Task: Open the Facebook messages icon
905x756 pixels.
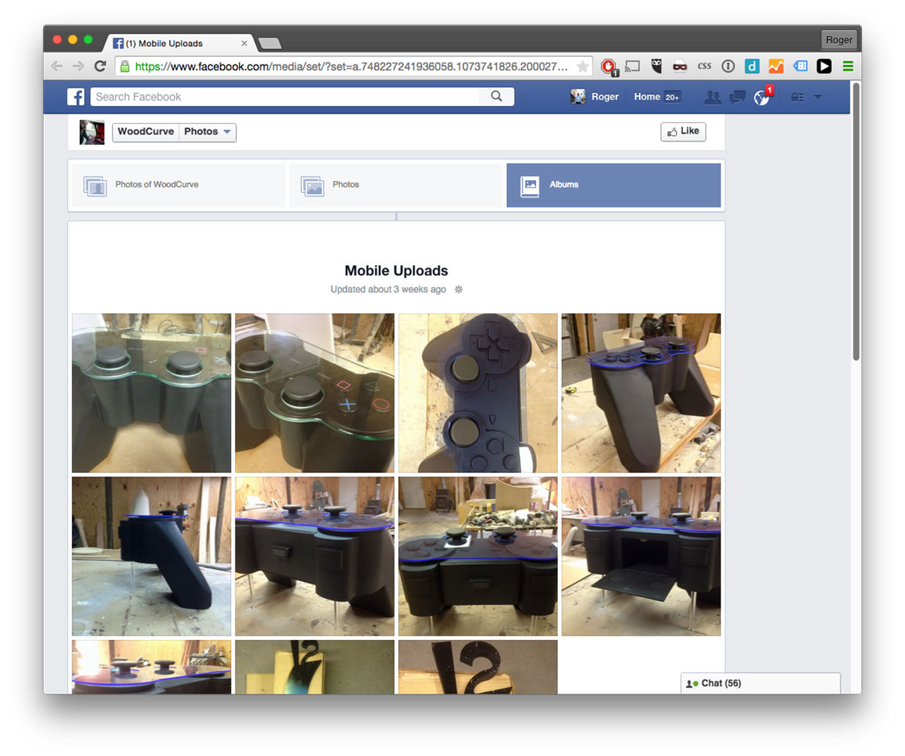Action: coord(737,98)
